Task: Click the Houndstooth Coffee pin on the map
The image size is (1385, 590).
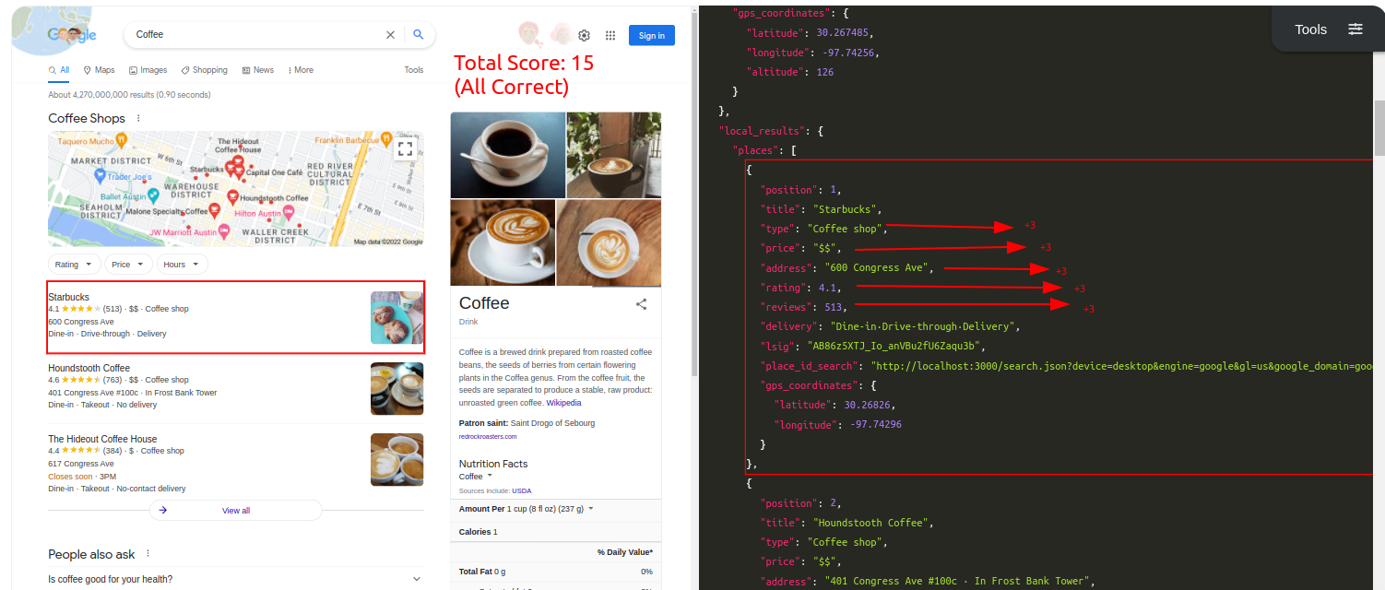Action: [232, 197]
